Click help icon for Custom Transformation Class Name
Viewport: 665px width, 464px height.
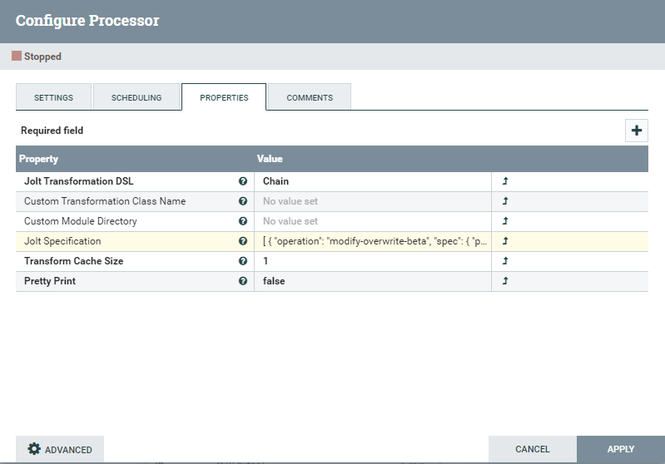[x=243, y=201]
